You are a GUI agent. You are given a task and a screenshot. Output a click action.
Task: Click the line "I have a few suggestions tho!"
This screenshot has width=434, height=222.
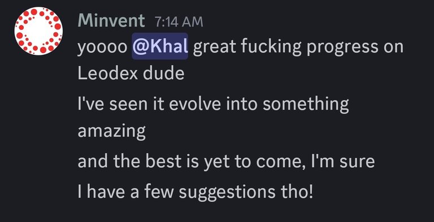pos(196,191)
